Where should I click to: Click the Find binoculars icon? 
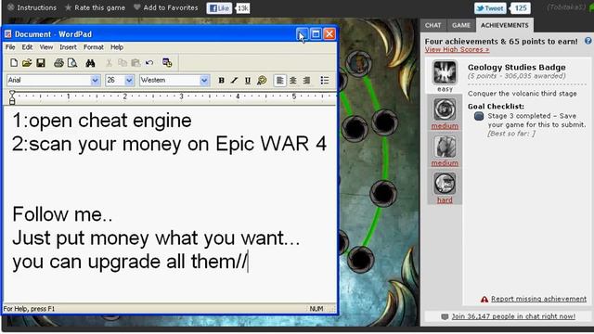pyautogui.click(x=90, y=63)
